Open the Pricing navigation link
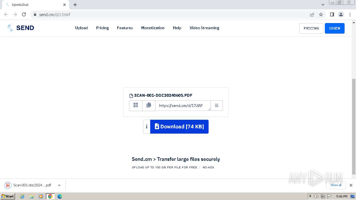Viewport: 356px width, 200px height. point(102,28)
